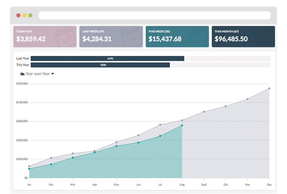Image resolution: width=287 pixels, height=194 pixels.
Task: Click the browser address bar
Action: [x=155, y=15]
